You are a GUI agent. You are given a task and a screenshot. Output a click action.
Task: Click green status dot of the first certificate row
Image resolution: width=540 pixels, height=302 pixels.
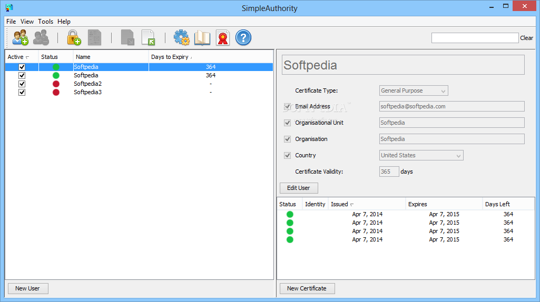[290, 214]
